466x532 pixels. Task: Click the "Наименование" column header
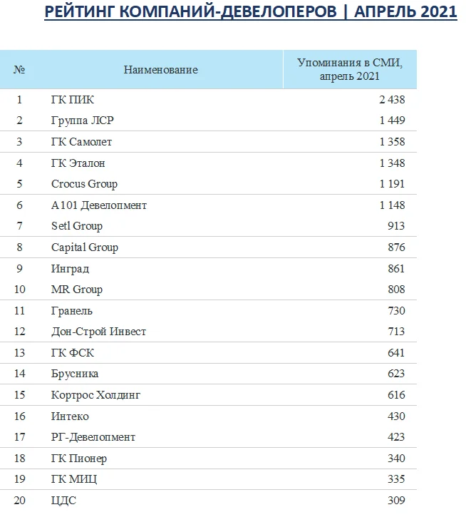pos(160,70)
